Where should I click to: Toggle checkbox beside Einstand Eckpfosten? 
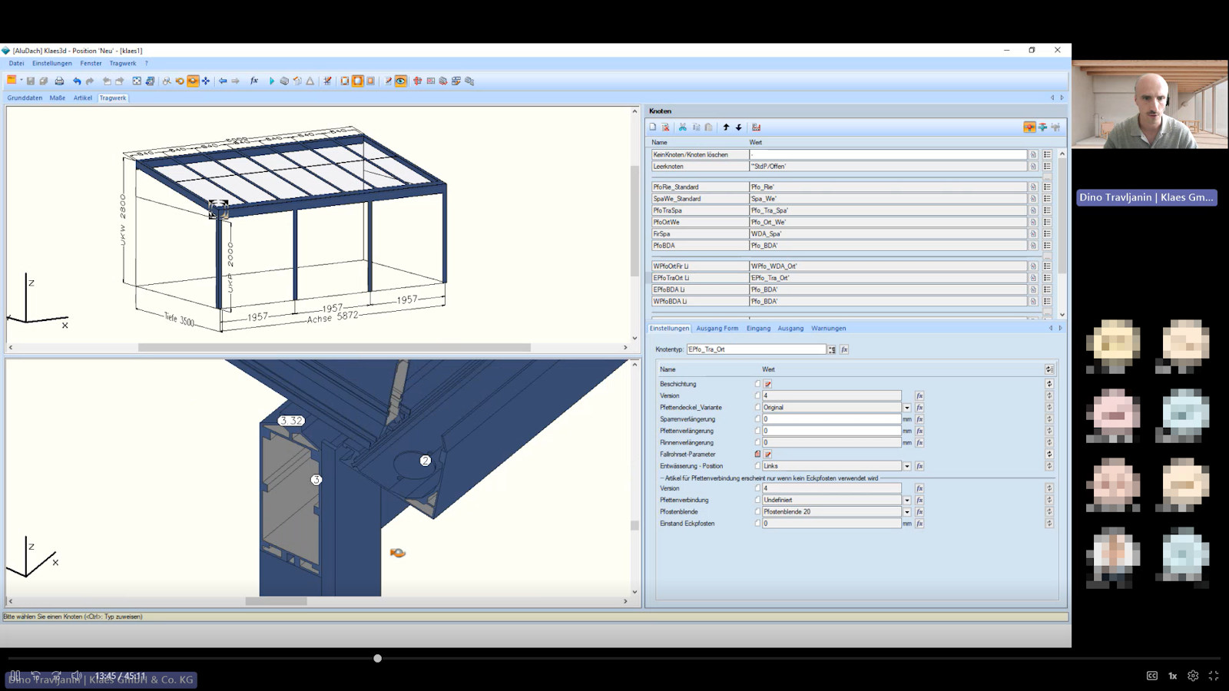[757, 524]
